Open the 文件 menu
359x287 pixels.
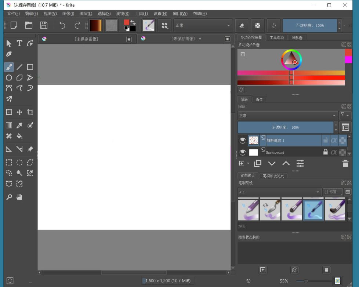[13, 13]
